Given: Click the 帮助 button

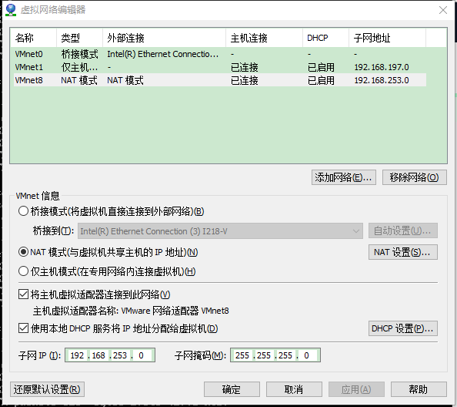Looking at the screenshot, I should click(x=419, y=389).
